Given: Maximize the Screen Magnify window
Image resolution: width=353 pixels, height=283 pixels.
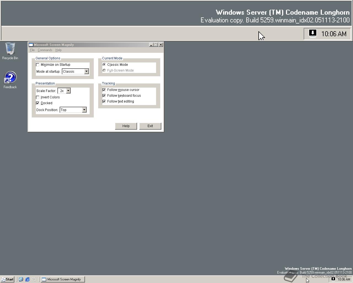Looking at the screenshot, I should pos(156,45).
